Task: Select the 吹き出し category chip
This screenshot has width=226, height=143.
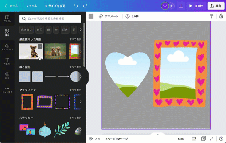Action: (x=26, y=30)
